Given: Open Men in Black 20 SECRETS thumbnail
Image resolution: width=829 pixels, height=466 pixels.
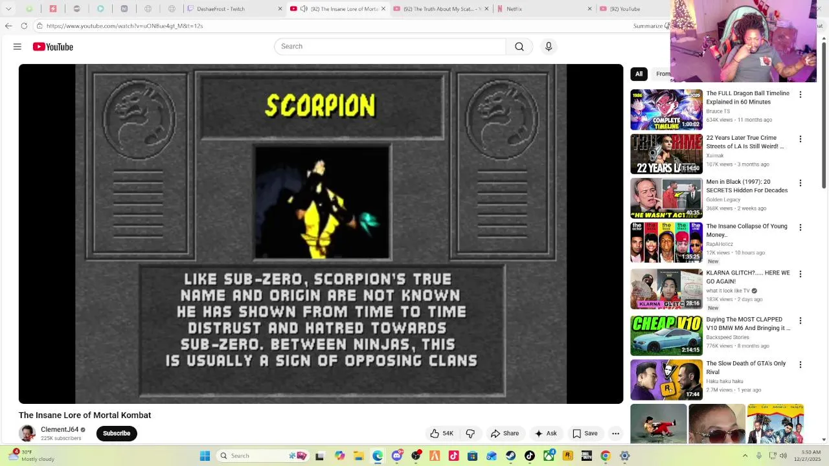Looking at the screenshot, I should [x=666, y=198].
